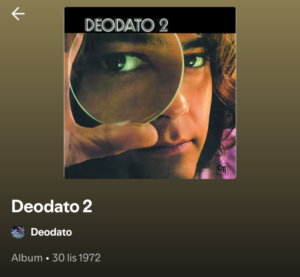Click the Deodato 2 album title
This screenshot has width=300, height=277.
[x=52, y=206]
